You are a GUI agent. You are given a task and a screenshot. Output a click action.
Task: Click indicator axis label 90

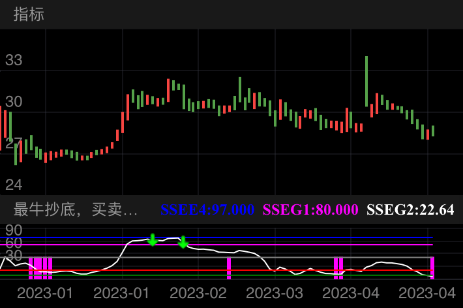tap(14, 230)
